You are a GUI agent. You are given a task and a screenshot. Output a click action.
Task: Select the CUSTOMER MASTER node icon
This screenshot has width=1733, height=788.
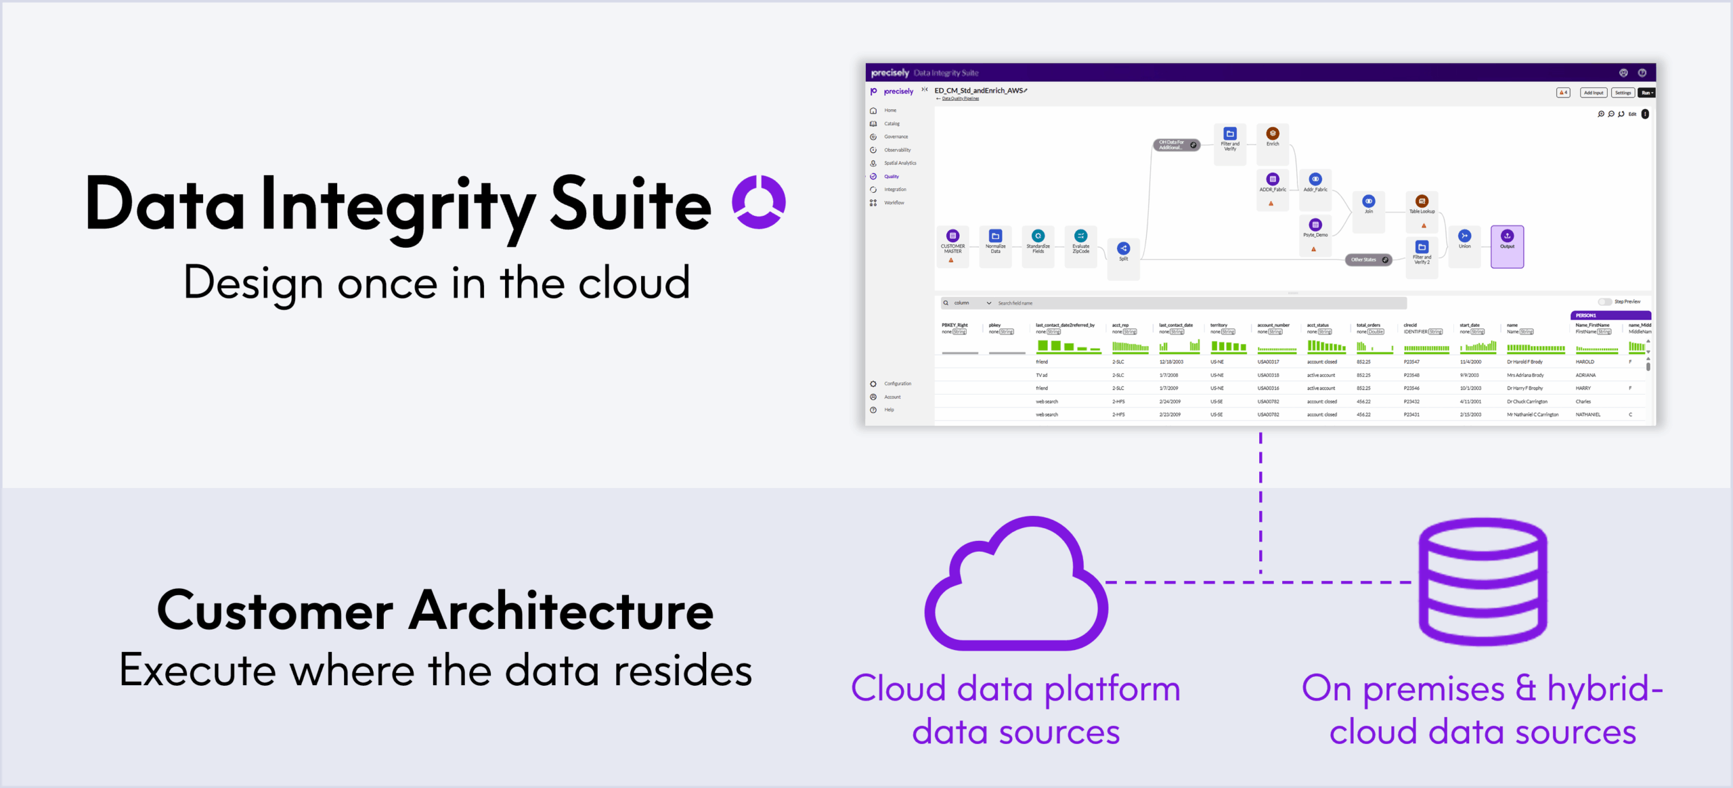pos(952,236)
